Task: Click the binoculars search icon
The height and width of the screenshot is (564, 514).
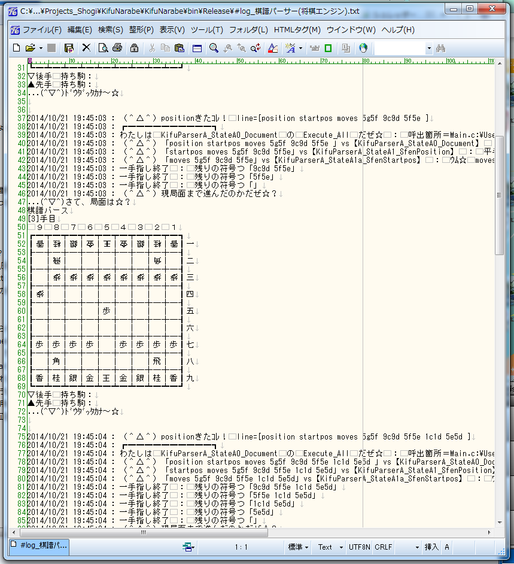Action: coord(440,48)
